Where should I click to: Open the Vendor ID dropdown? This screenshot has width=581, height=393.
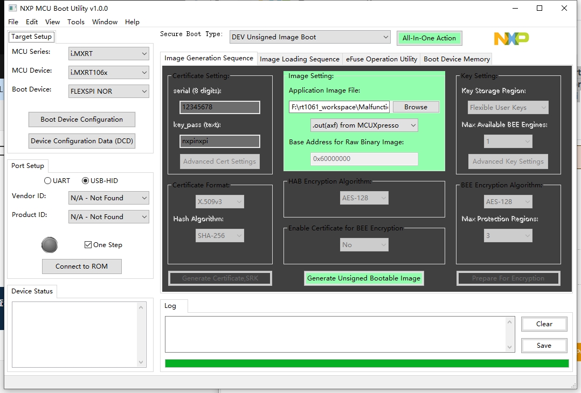[x=108, y=198]
